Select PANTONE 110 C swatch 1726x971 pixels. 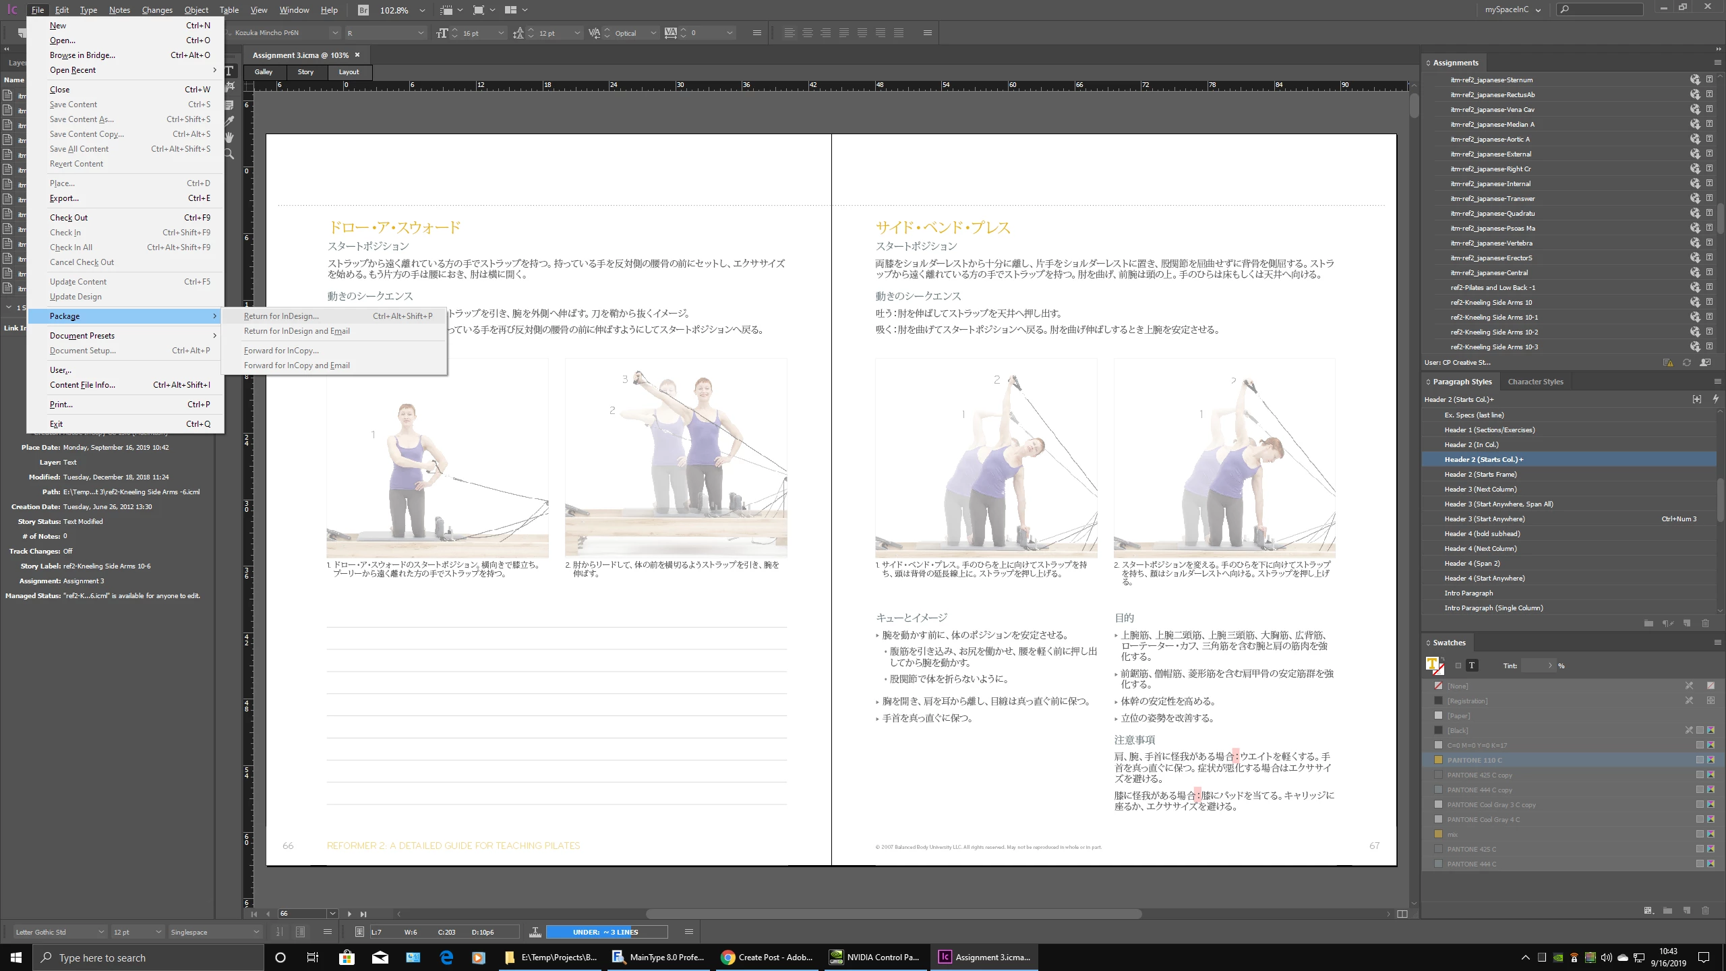[x=1474, y=760]
